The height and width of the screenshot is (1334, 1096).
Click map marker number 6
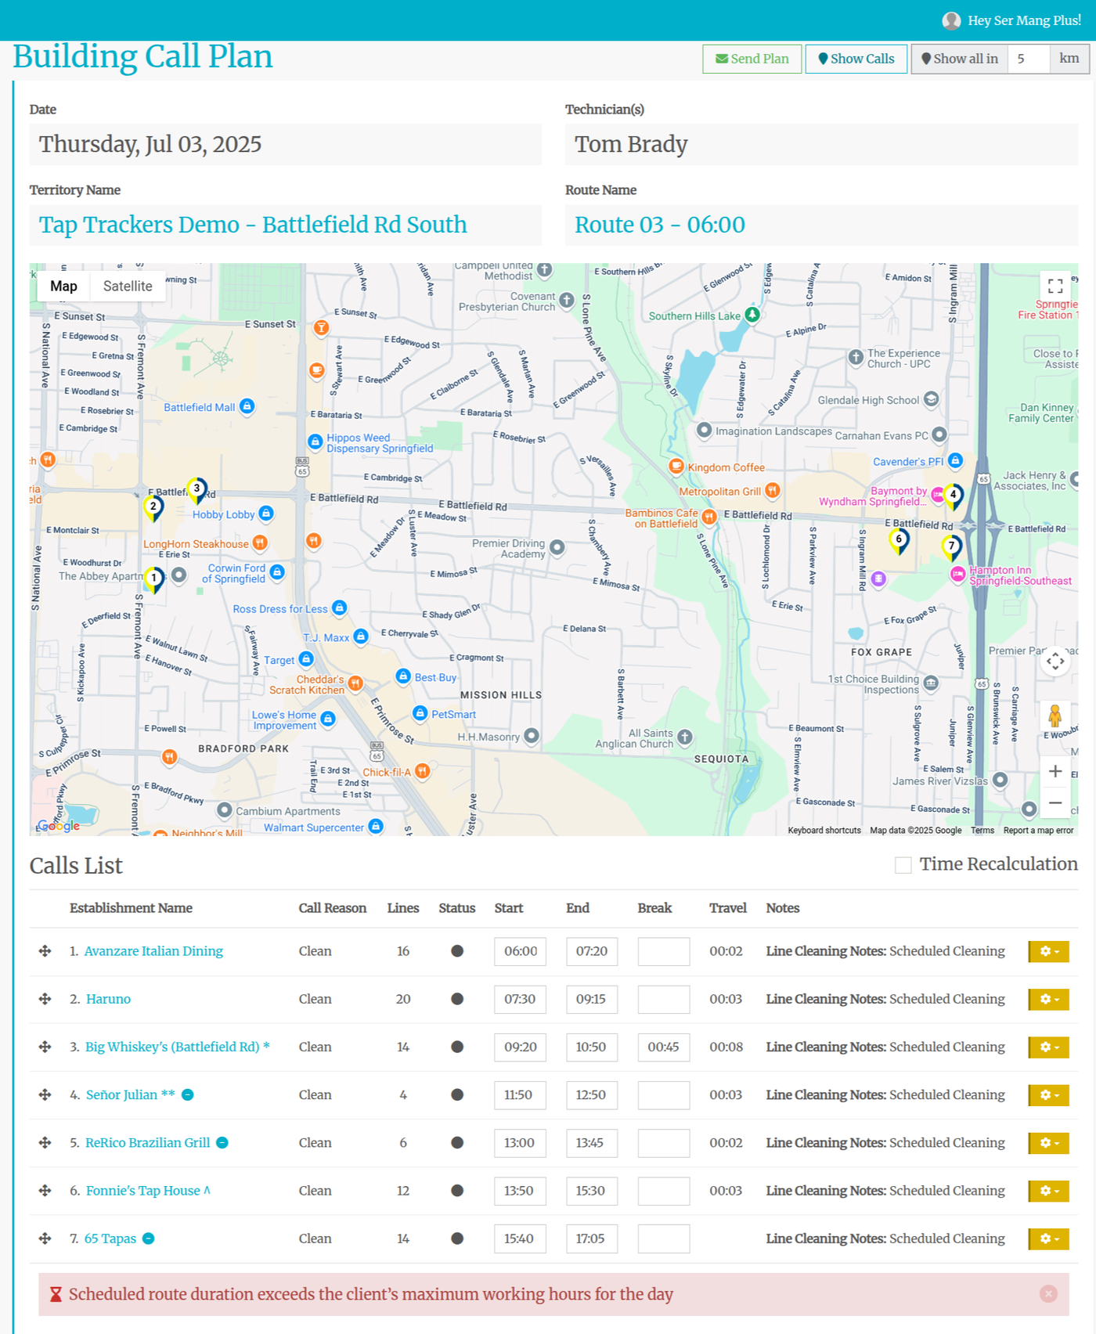click(x=899, y=540)
